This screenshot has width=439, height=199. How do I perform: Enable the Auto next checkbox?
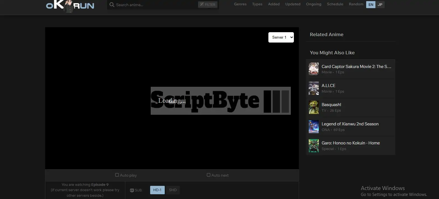point(208,175)
